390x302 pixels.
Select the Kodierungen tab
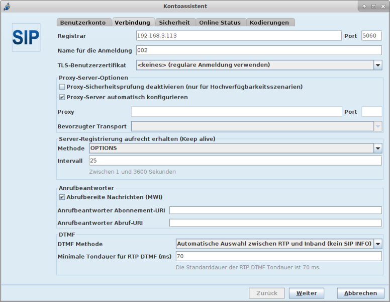pos(269,23)
